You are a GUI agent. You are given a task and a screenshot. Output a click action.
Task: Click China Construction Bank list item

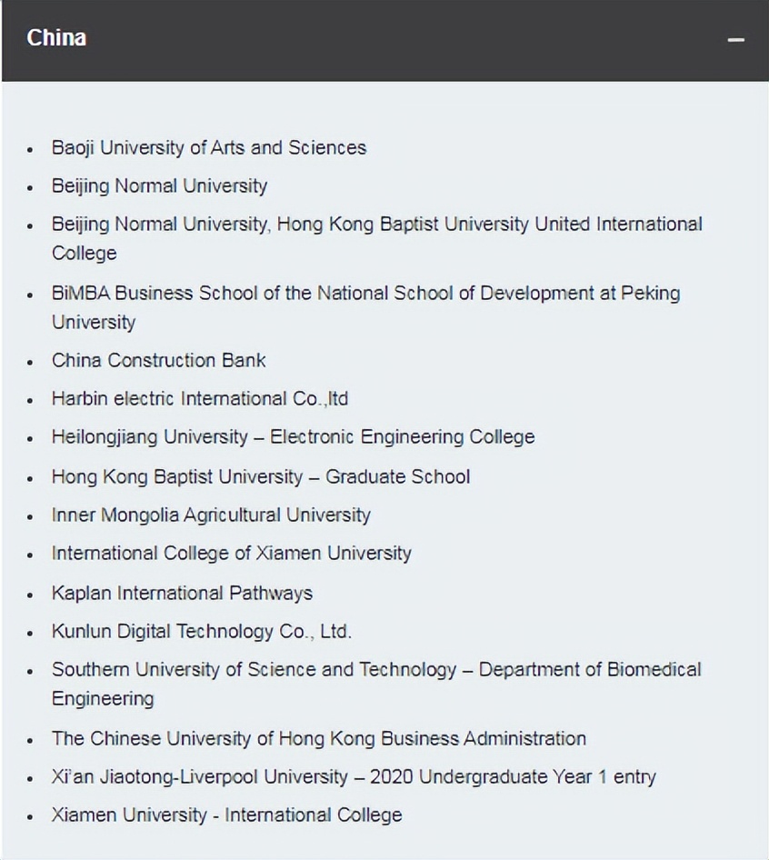click(158, 360)
